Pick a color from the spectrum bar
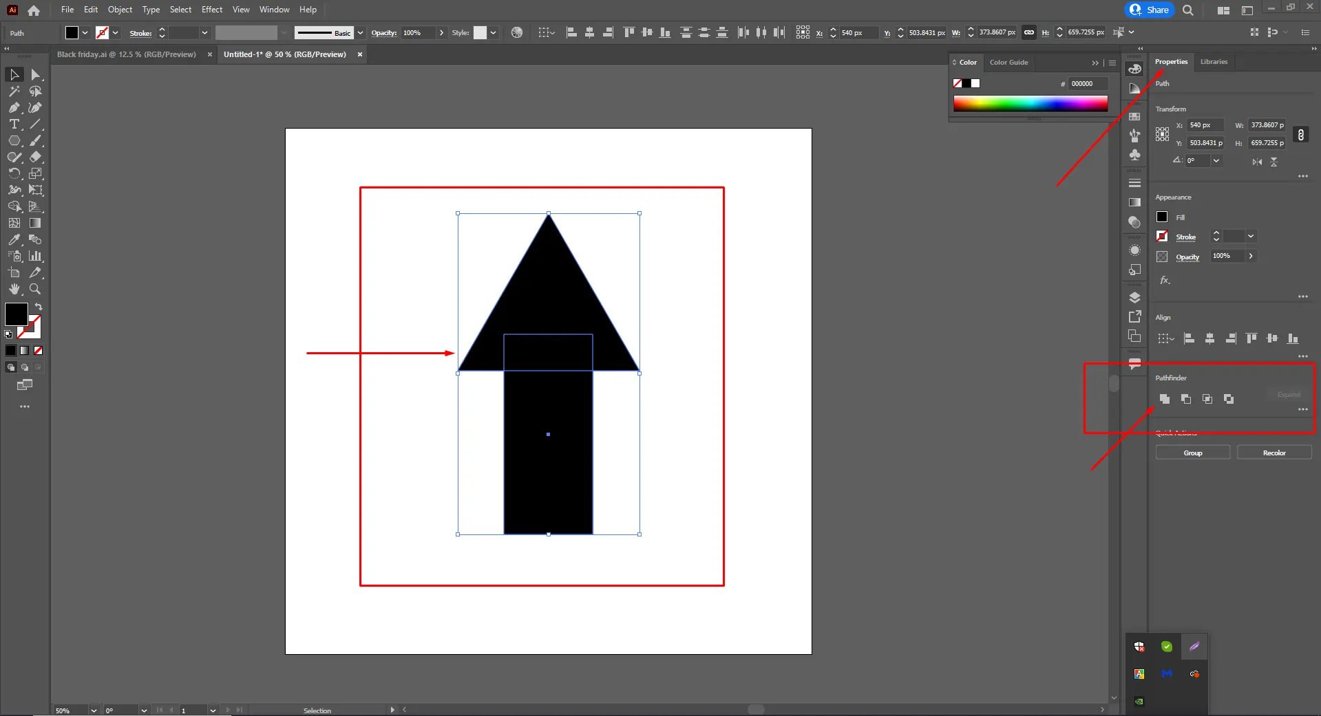 pyautogui.click(x=1030, y=104)
